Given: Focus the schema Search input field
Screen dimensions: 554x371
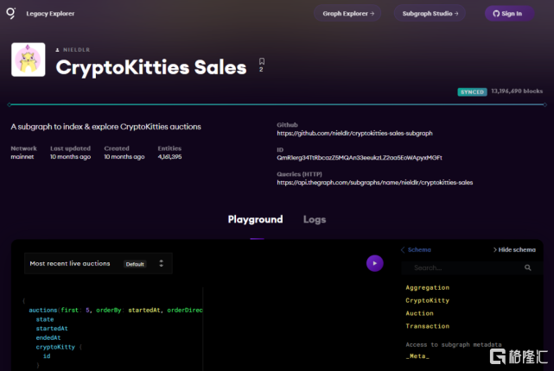Looking at the screenshot, I should pos(464,268).
